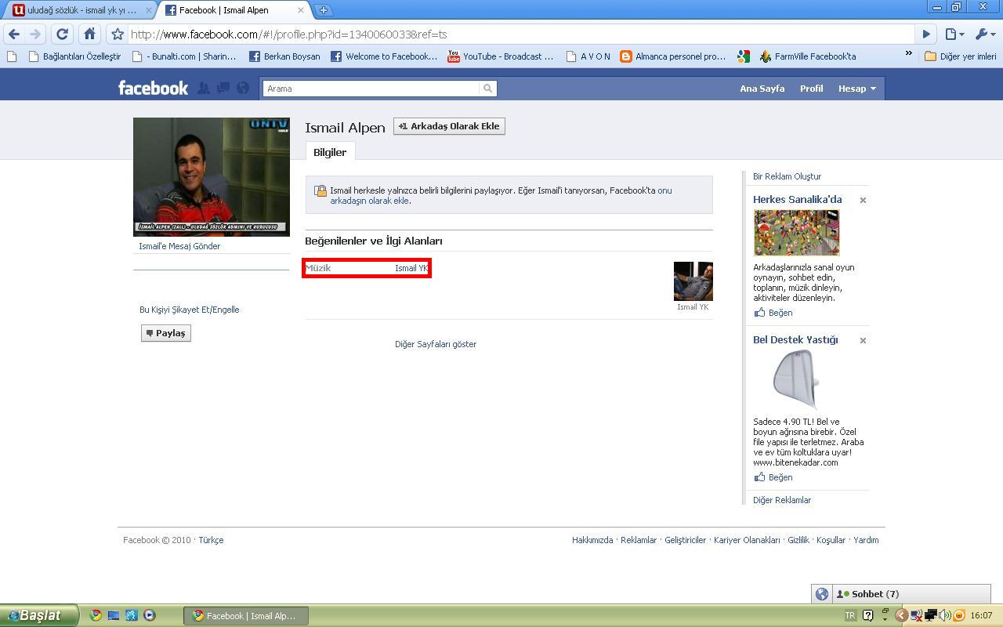This screenshot has height=627, width=1003.
Task: Bookmark page with the star icon
Action: point(118,34)
